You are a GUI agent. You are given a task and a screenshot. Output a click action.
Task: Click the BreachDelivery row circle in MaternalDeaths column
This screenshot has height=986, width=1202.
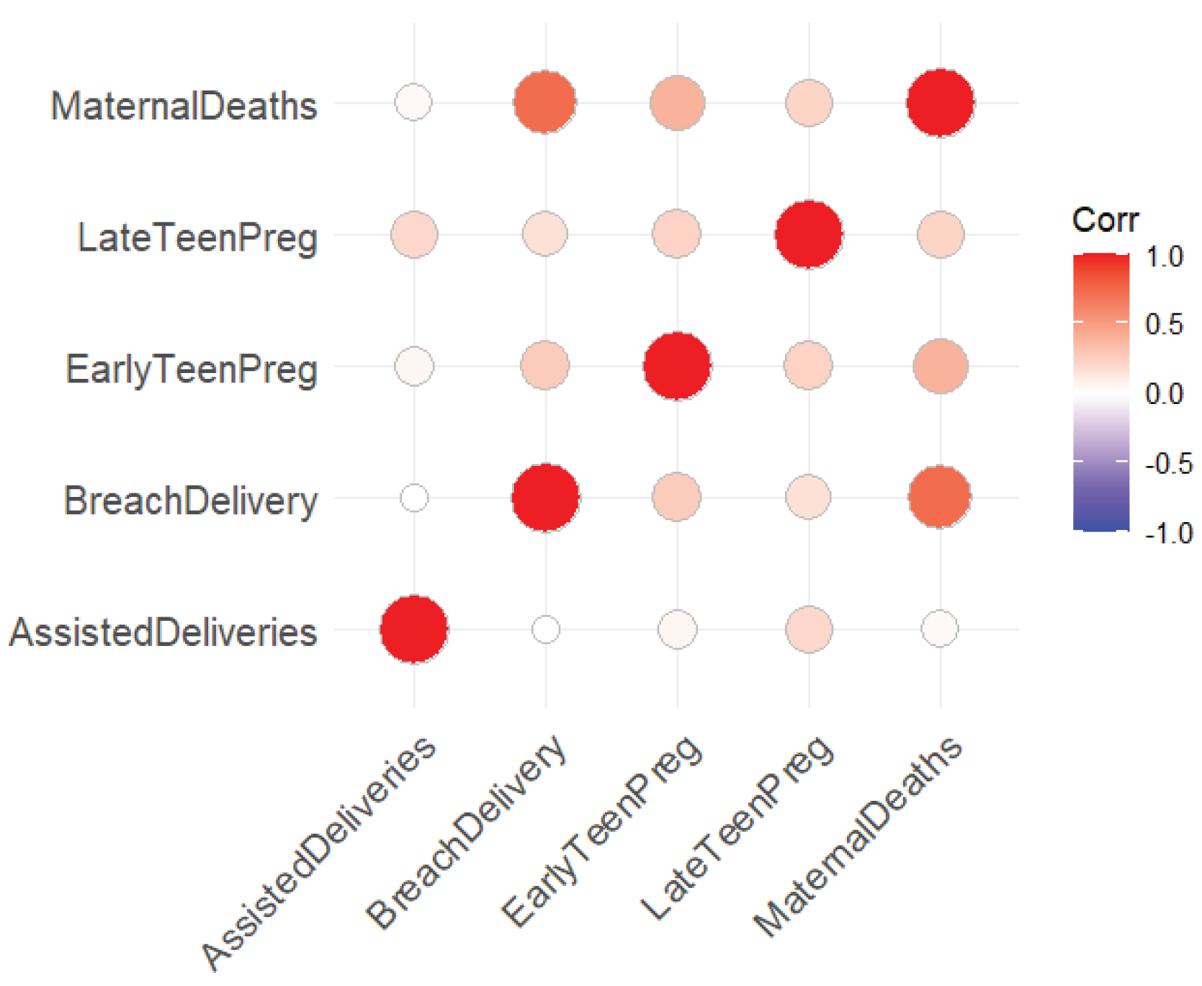tap(940, 497)
